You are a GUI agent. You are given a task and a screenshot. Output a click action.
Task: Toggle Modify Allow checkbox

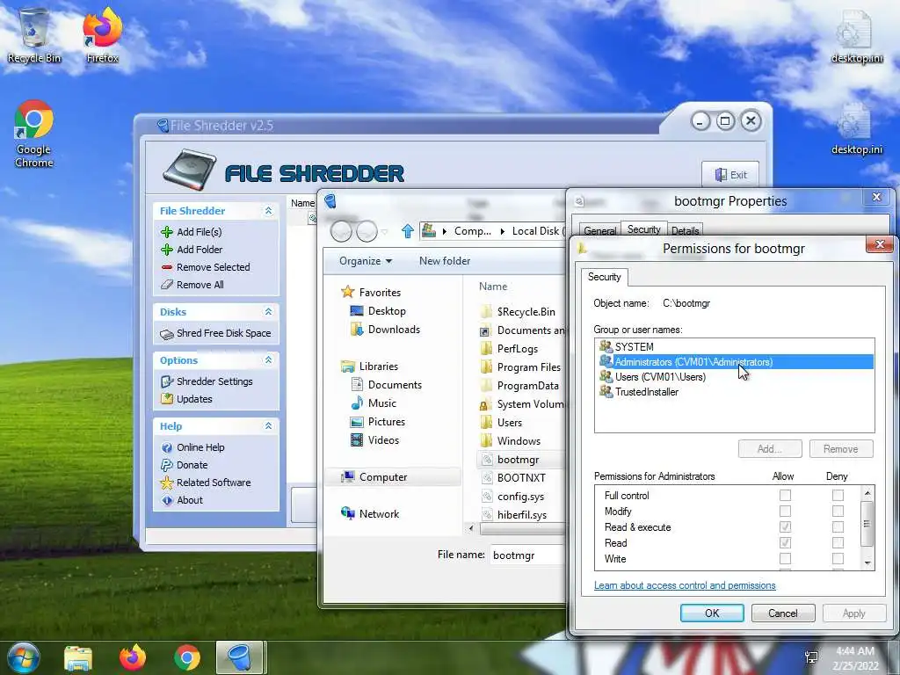[x=785, y=511]
